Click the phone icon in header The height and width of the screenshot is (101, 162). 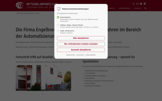[x=133, y=4]
